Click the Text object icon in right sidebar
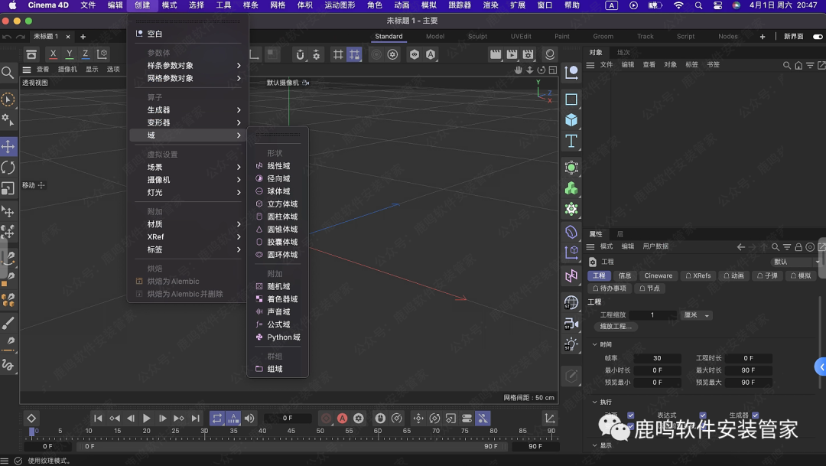 (x=571, y=141)
